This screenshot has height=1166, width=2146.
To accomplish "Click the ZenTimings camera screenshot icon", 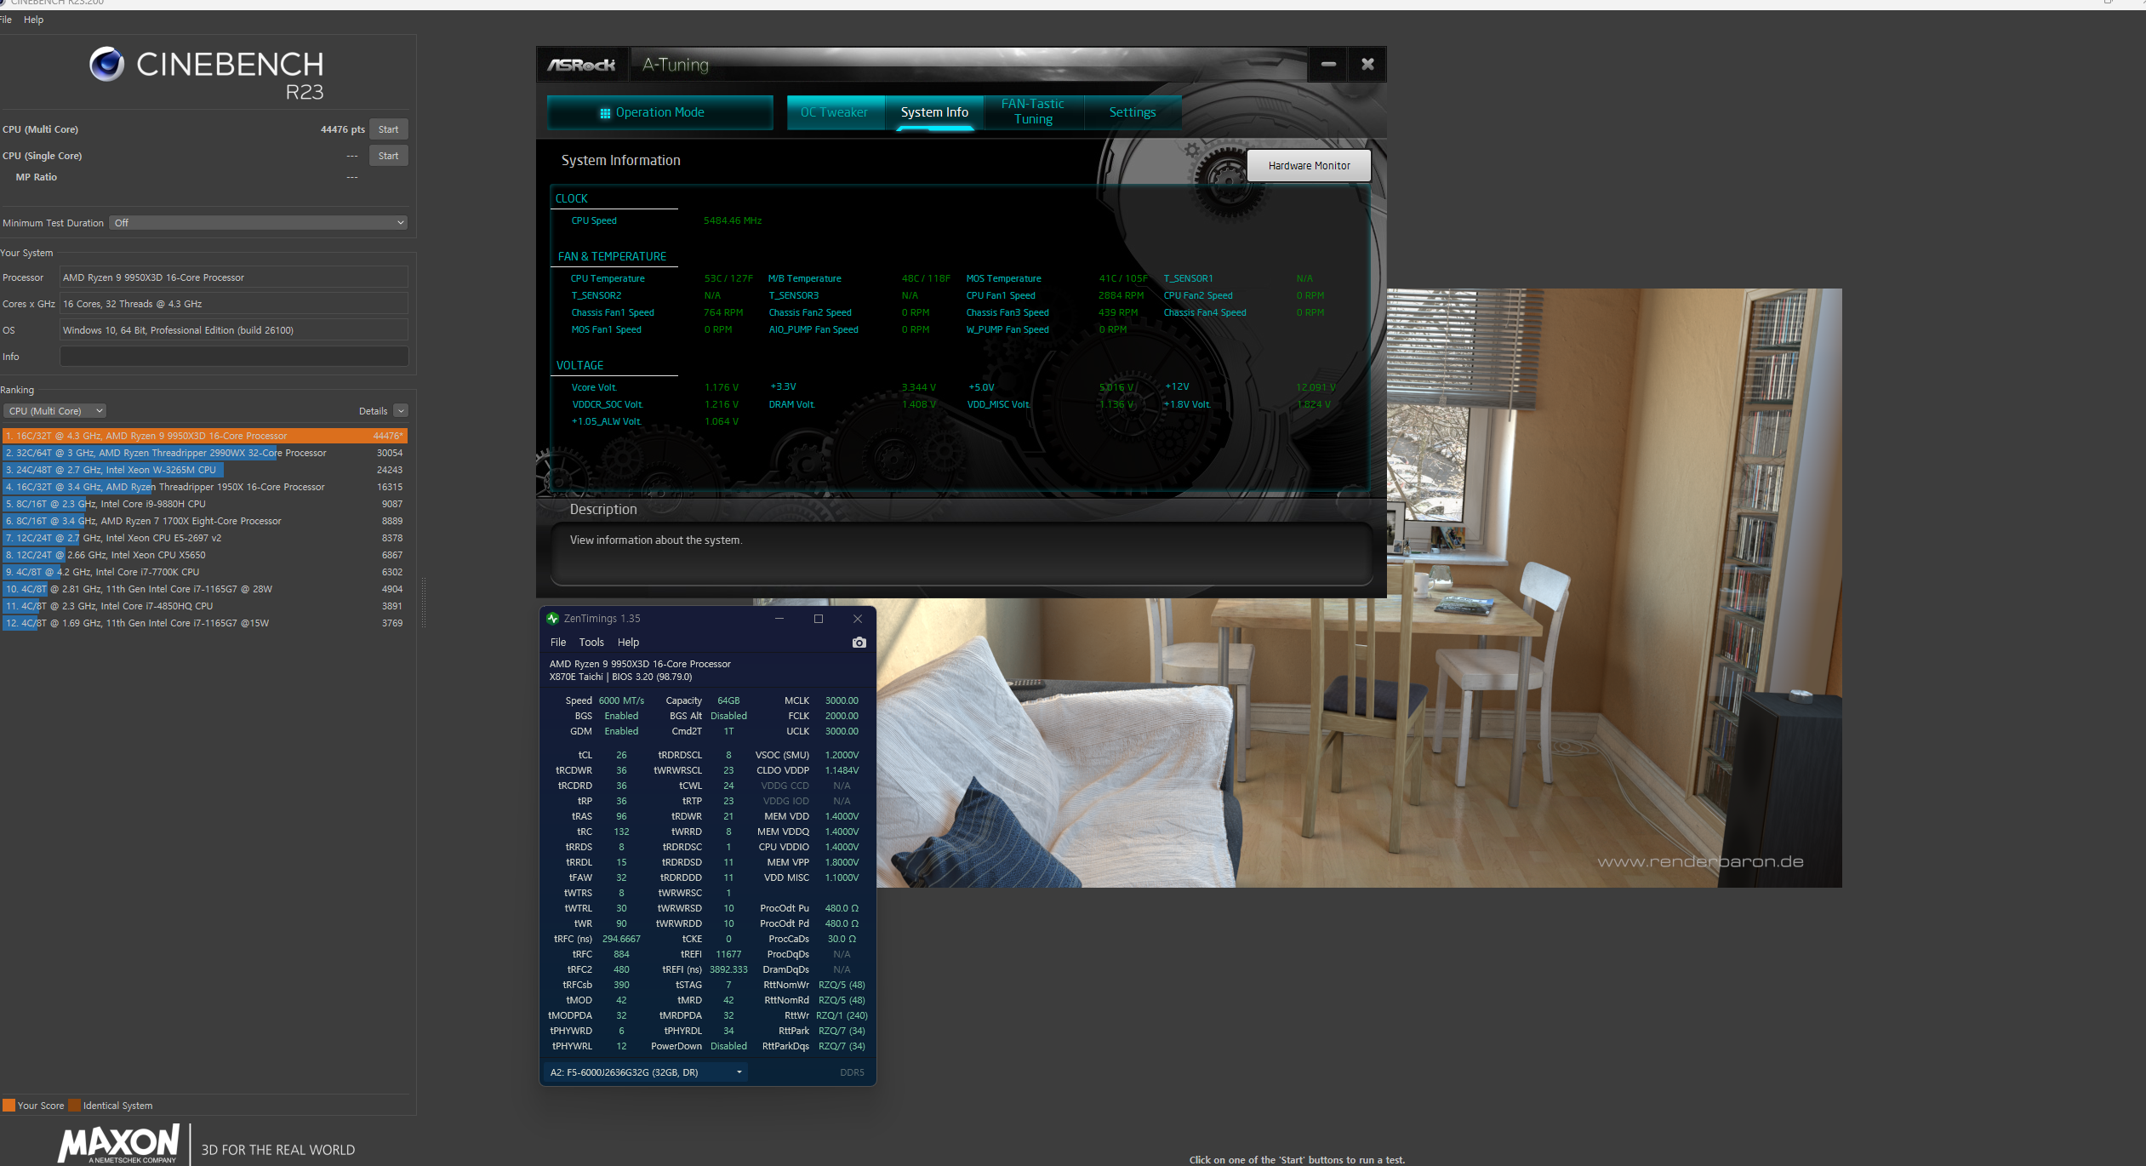I will tap(859, 643).
